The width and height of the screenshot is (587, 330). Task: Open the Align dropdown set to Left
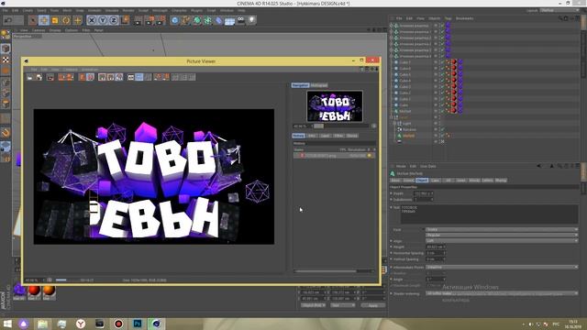click(x=502, y=240)
